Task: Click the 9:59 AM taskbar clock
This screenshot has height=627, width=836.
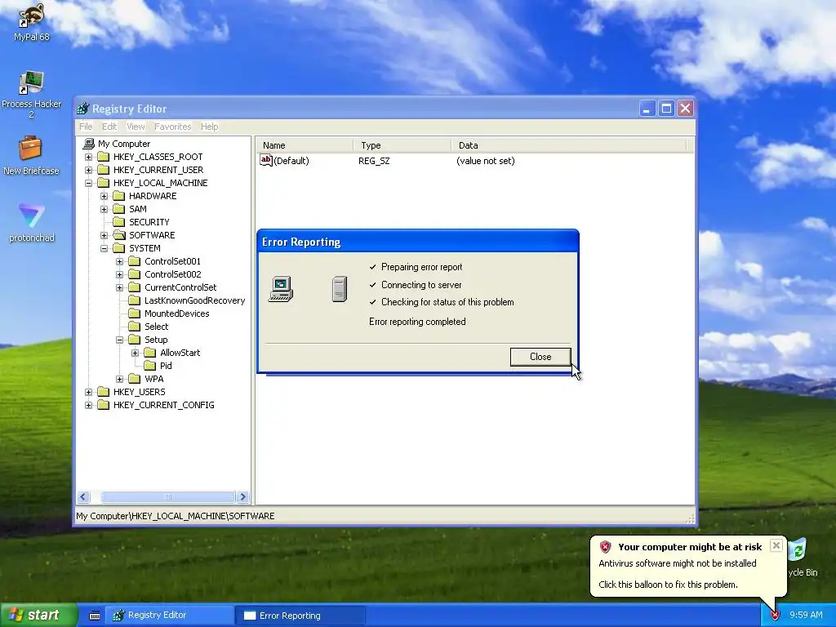Action: [806, 616]
